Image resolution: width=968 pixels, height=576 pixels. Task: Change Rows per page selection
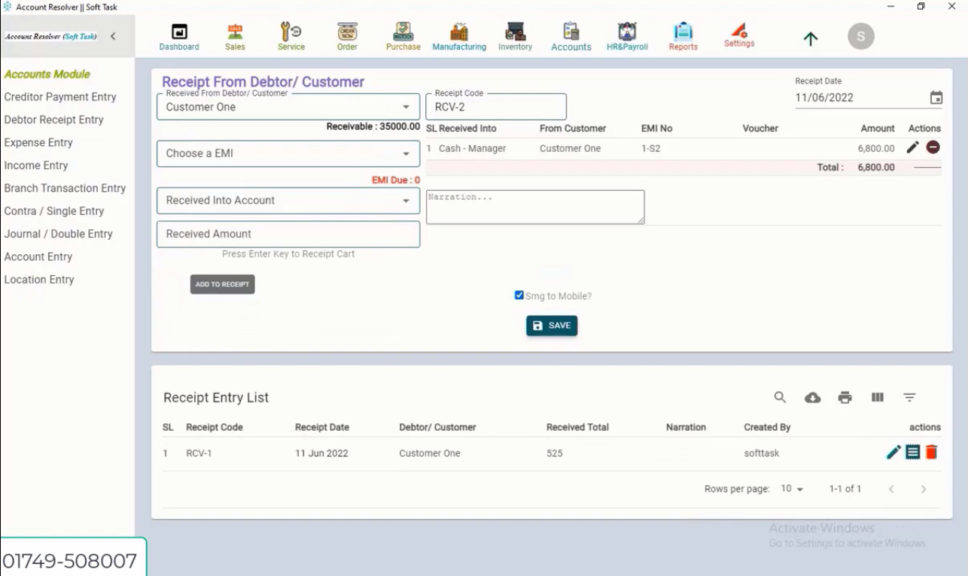point(787,488)
